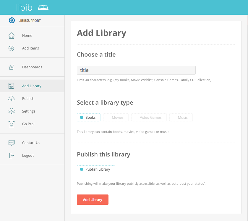Click the libib open book logo
The height and width of the screenshot is (221, 248).
[43, 8]
